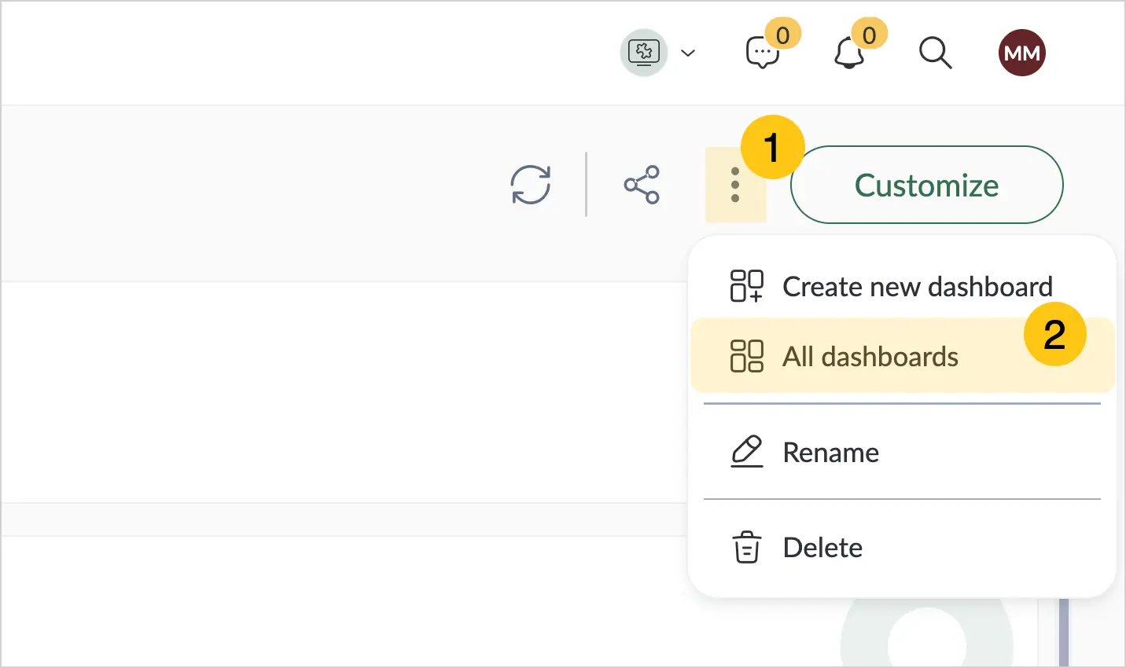
Task: Choose All dashboards from the menu
Action: (902, 356)
